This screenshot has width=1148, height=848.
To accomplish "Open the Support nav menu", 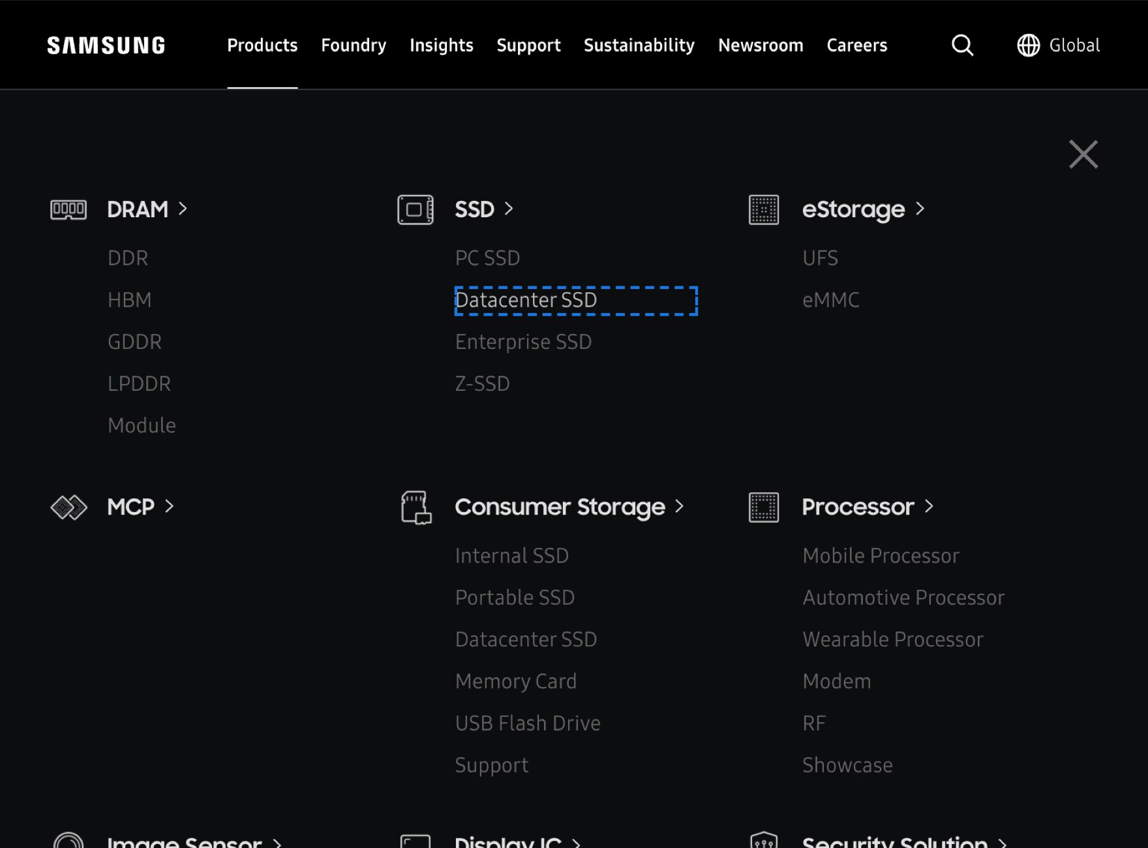I will [x=528, y=45].
